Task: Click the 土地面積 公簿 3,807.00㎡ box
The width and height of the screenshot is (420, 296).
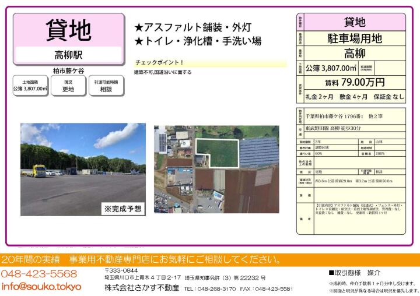Action: 30,86
